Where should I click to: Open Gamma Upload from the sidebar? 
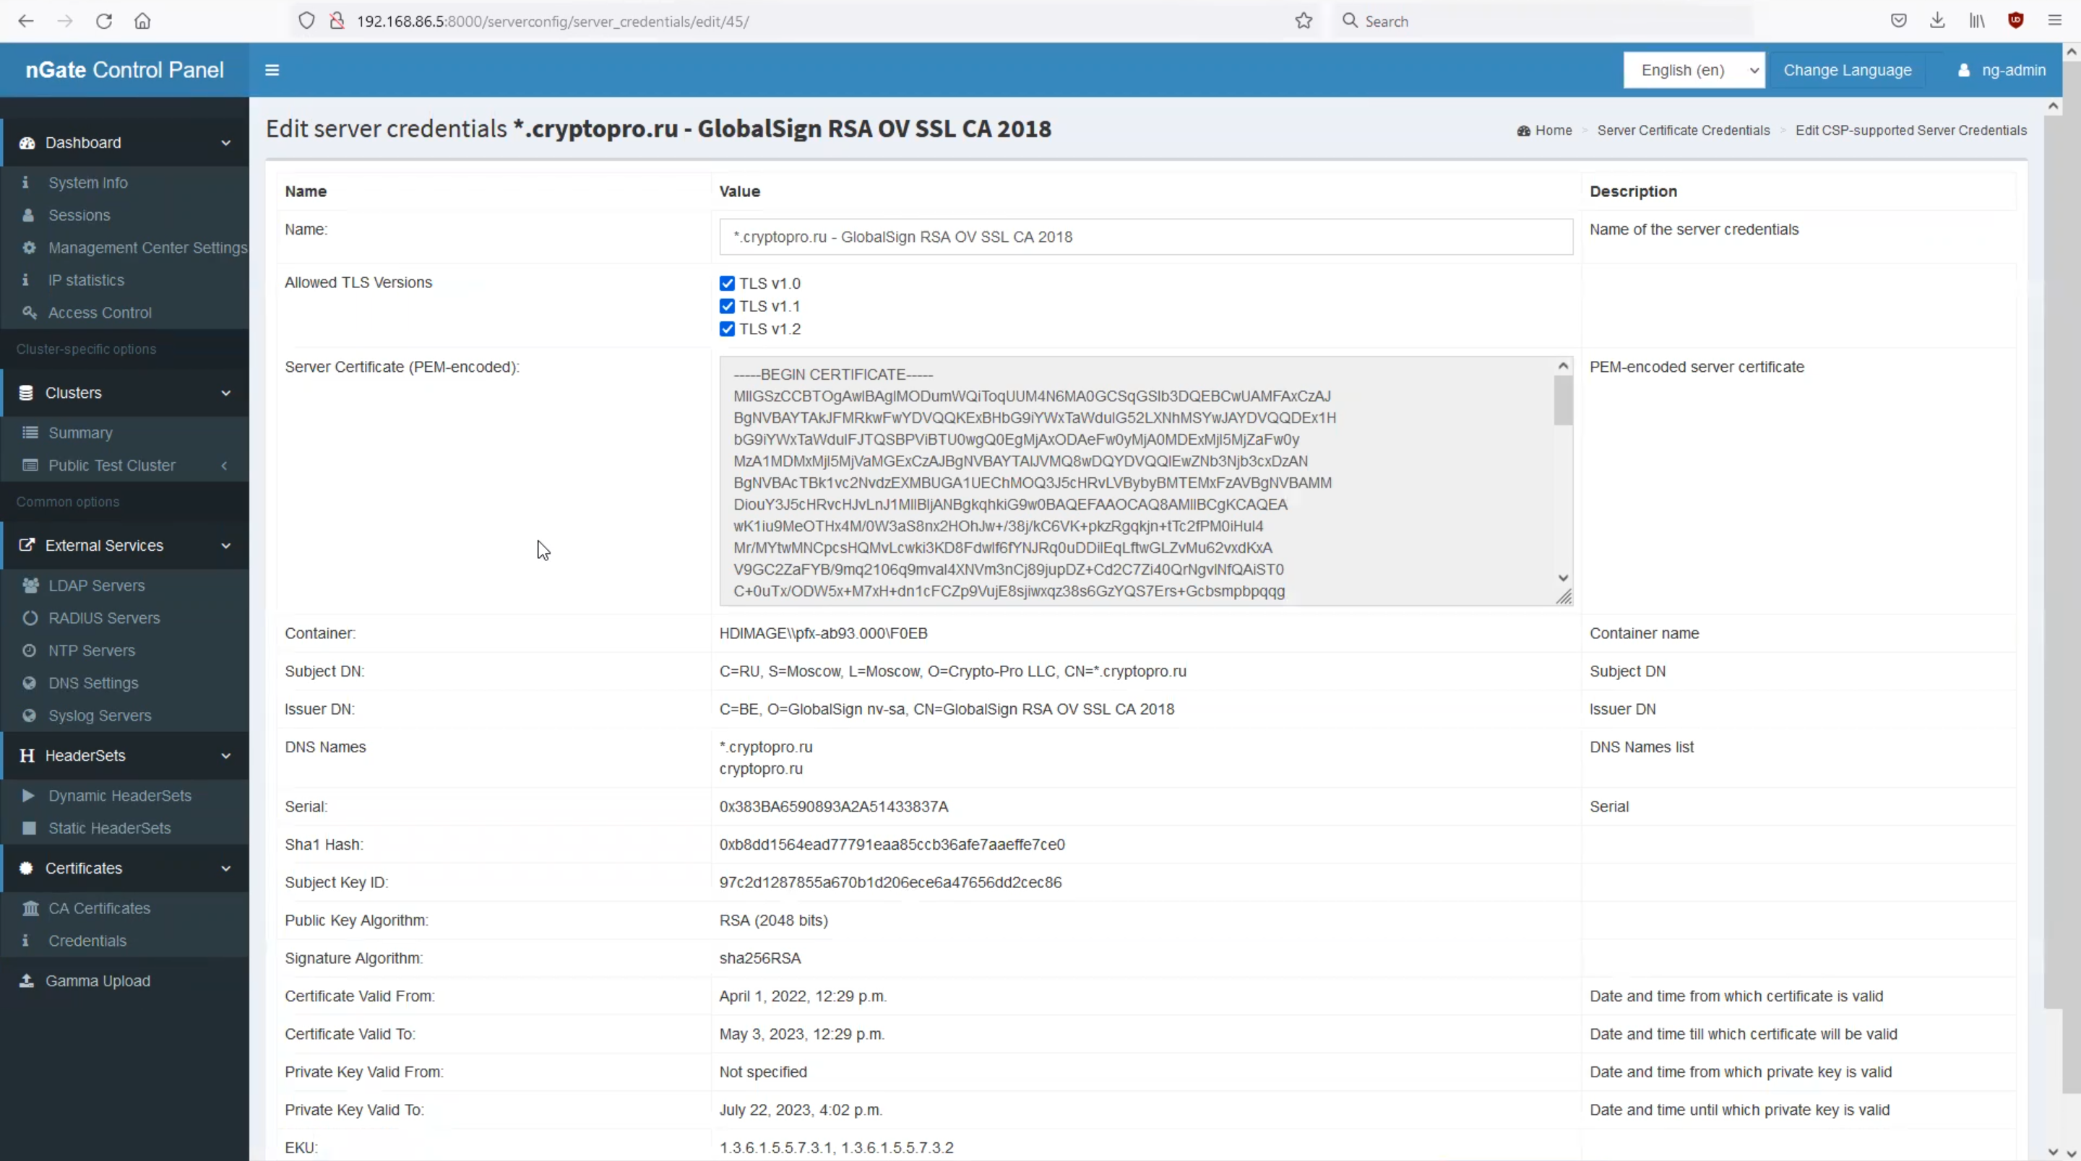click(x=98, y=980)
